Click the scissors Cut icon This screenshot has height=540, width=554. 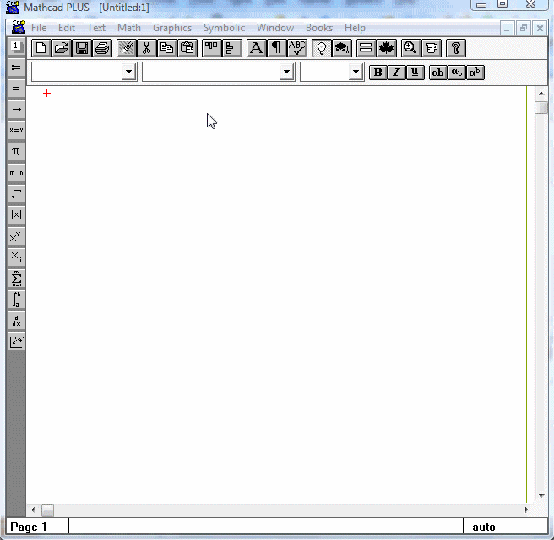[147, 48]
